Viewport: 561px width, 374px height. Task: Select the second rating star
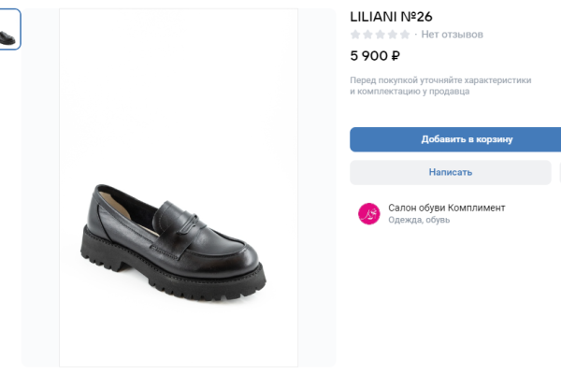[x=367, y=35]
